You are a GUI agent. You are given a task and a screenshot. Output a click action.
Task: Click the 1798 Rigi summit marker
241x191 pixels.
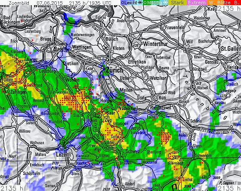tap(92, 146)
